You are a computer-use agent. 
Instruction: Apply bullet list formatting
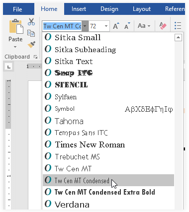(x=178, y=26)
